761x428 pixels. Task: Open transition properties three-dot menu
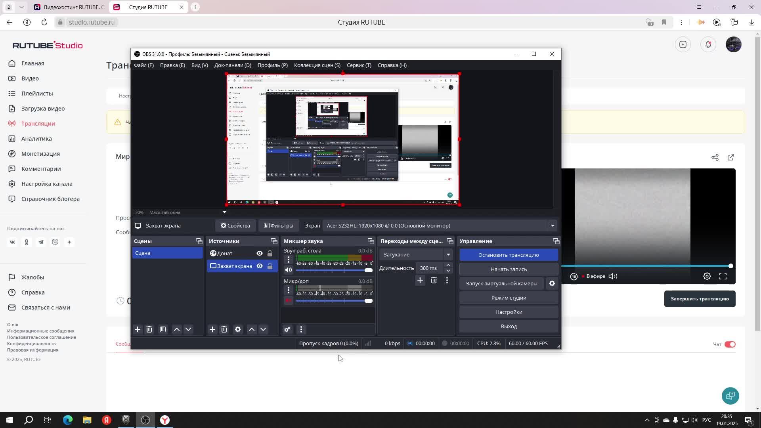click(x=447, y=280)
